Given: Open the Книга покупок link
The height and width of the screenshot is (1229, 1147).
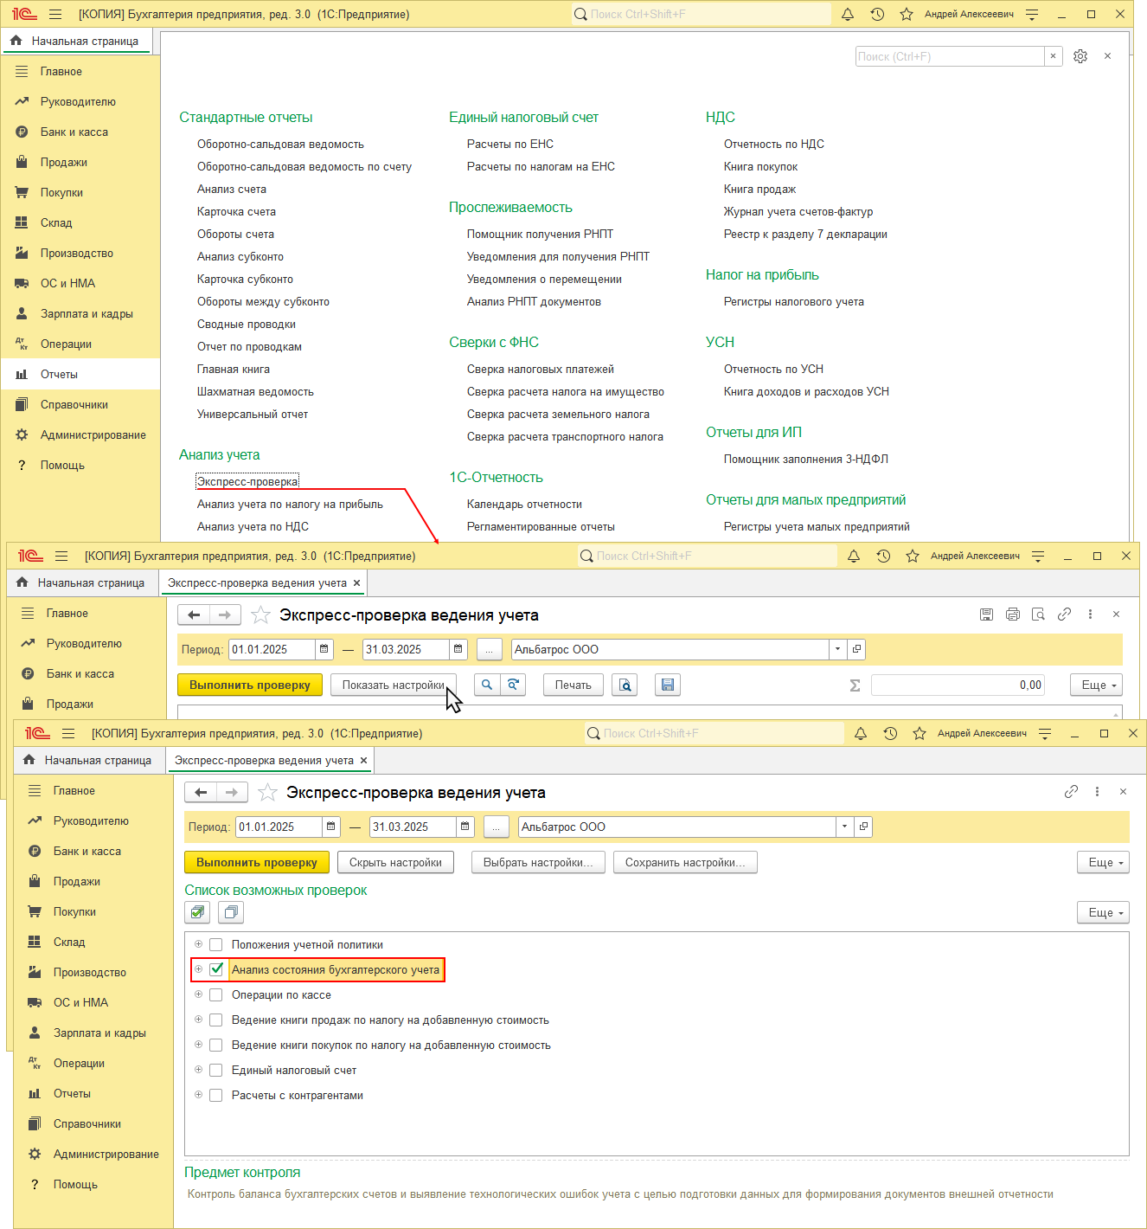Looking at the screenshot, I should (760, 167).
